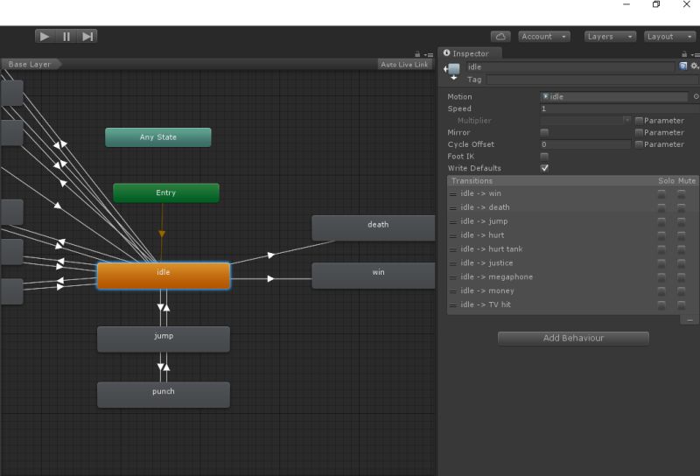Click the Inspector lock icon
Image resolution: width=700 pixels, height=476 pixels.
coord(684,54)
